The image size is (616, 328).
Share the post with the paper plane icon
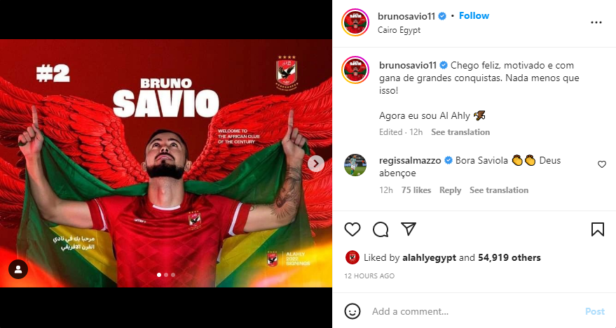409,229
